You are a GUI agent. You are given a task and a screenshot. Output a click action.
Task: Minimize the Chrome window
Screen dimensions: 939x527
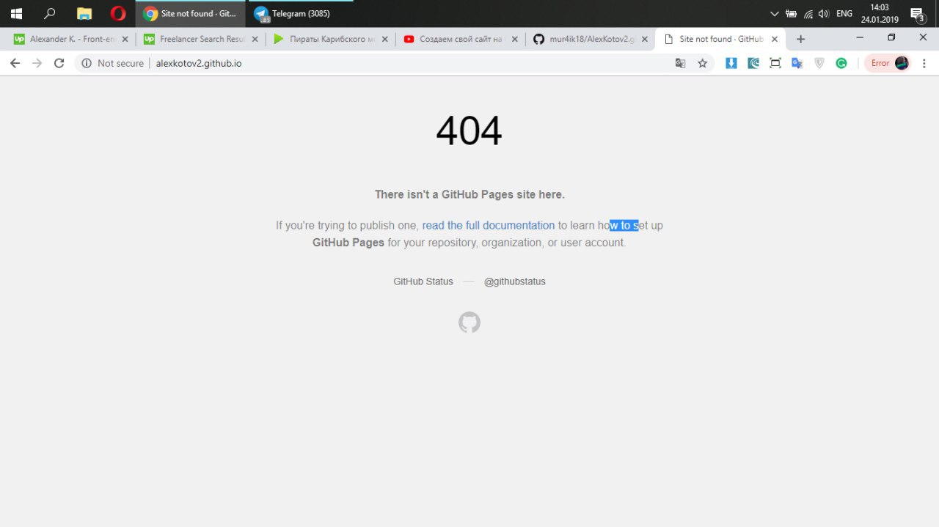[861, 37]
